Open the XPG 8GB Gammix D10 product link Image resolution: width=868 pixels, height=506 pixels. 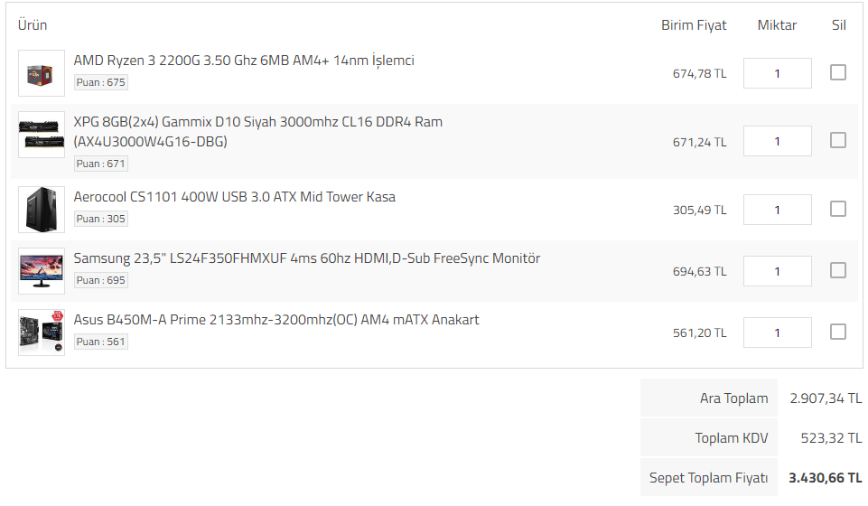258,132
